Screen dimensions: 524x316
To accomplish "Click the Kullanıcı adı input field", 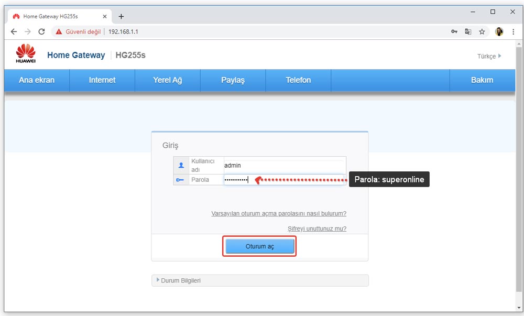I will [284, 165].
